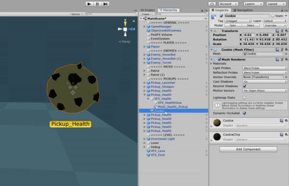Click the Cookie material preview sphere
Image resolution: width=289 pixels, height=186 pixels.
tap(217, 123)
